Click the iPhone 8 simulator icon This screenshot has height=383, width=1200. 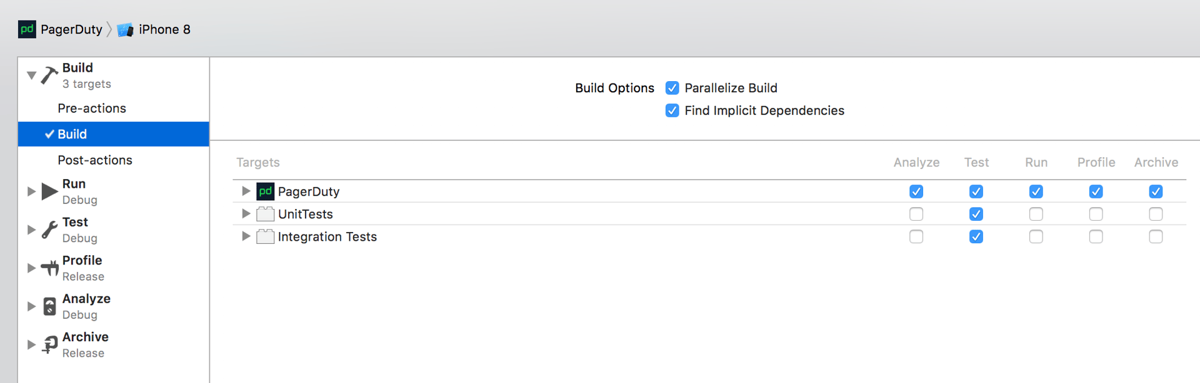pos(125,29)
